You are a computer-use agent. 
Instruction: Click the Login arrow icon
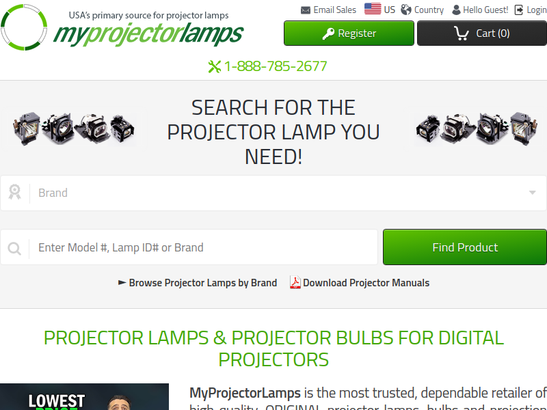pos(519,10)
